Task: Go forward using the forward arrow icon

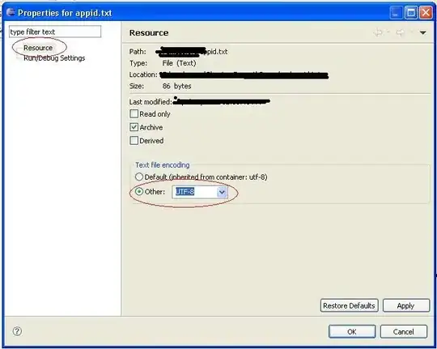Action: click(400, 32)
